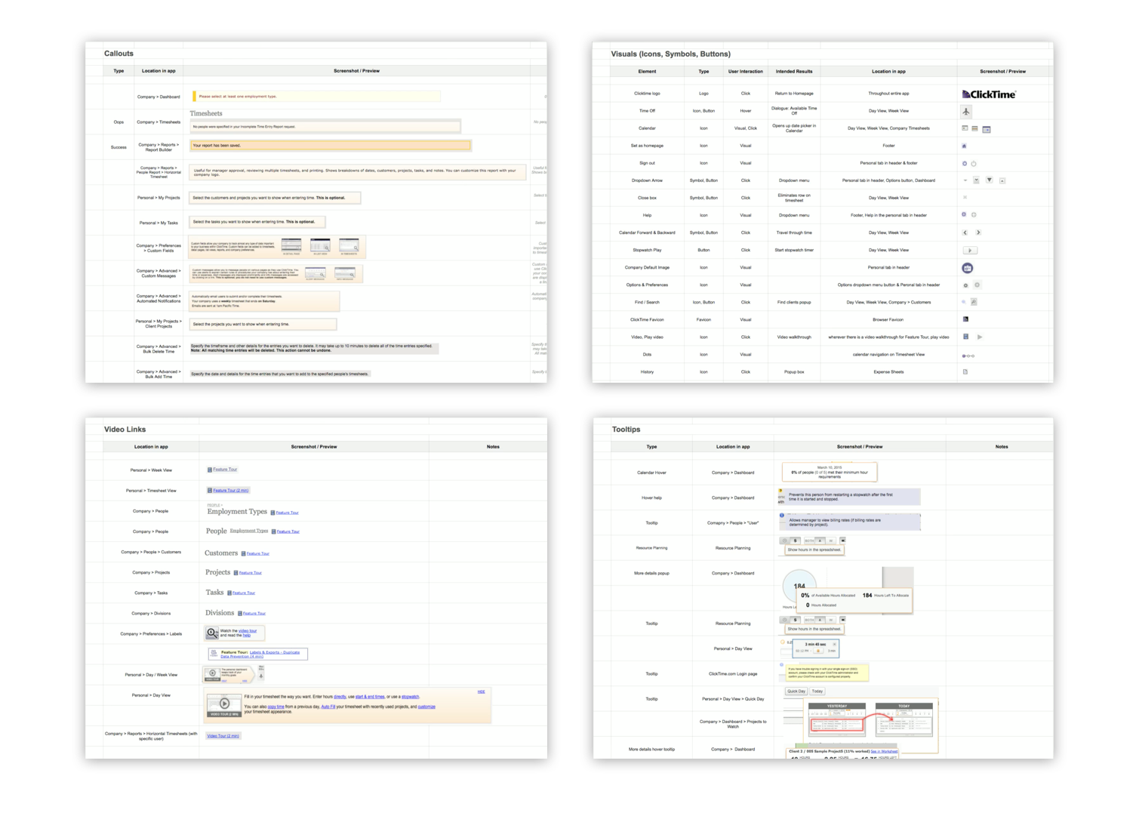
Task: Click the Tooltips sheet title
Action: pos(626,430)
